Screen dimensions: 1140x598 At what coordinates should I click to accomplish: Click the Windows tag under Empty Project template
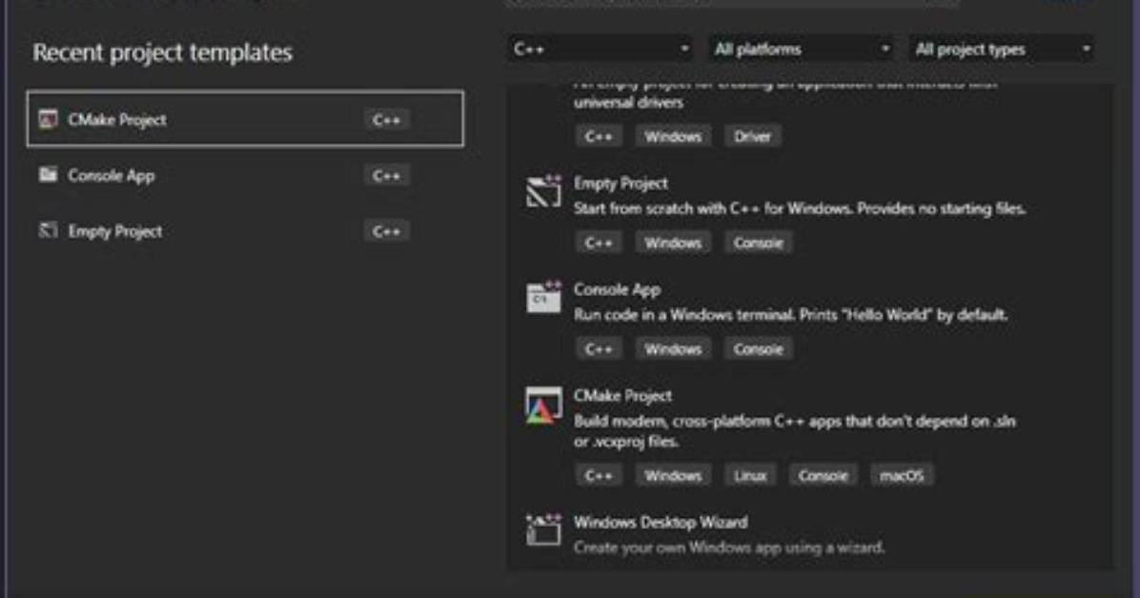(673, 243)
